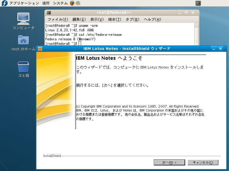The width and height of the screenshot is (229, 171).
Task: Click the '続行するには、[次へ]' instruction text
Action: coord(112,85)
